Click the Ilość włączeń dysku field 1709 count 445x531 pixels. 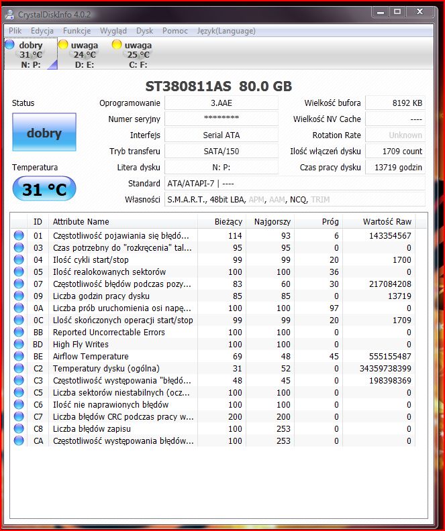coord(395,151)
